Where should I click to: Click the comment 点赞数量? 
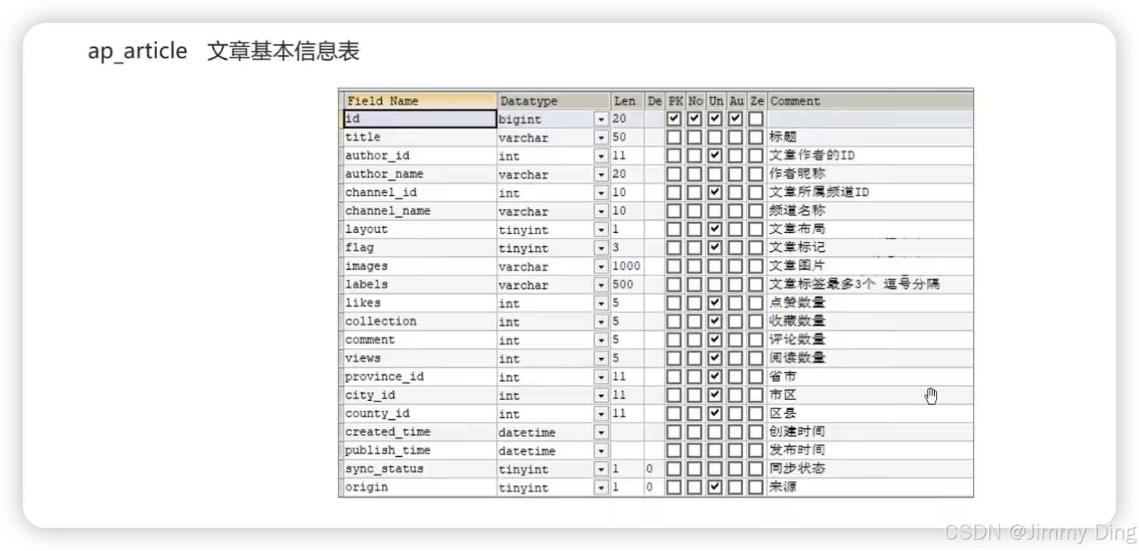pos(797,303)
